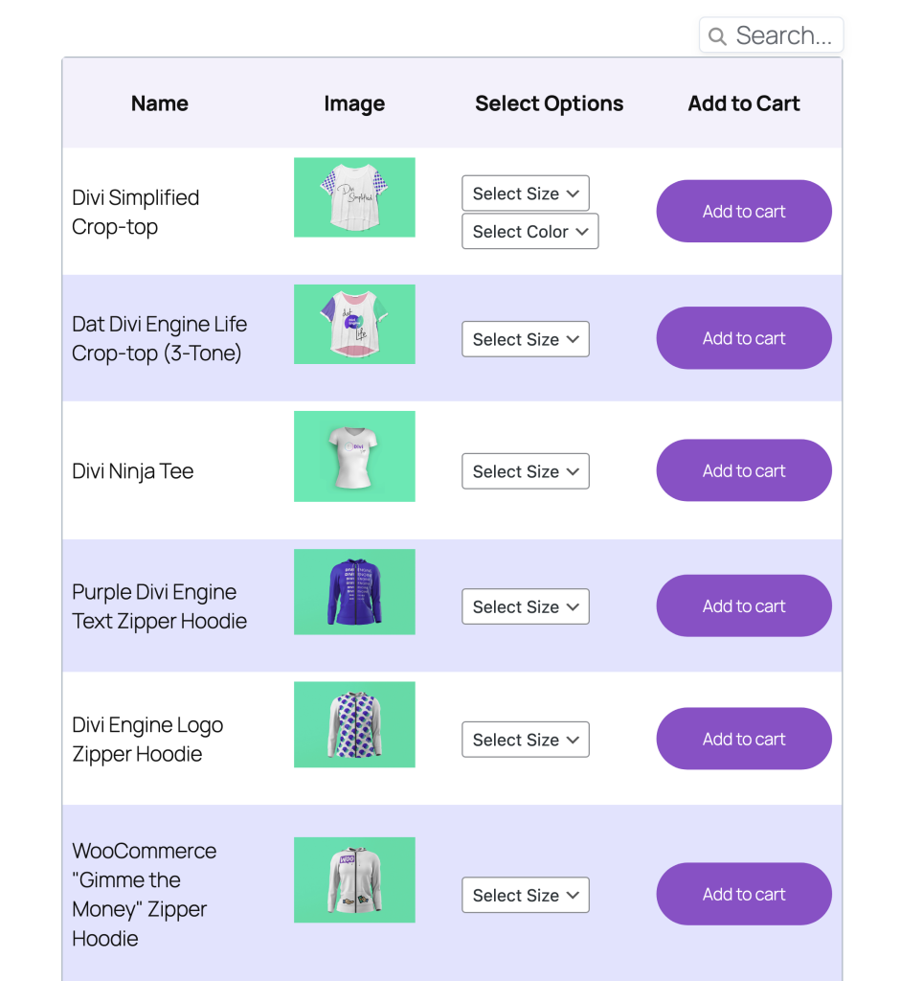Choose size for Purple Divi Engine Text Zipper Hoodie
Image resolution: width=900 pixels, height=981 pixels.
(526, 606)
